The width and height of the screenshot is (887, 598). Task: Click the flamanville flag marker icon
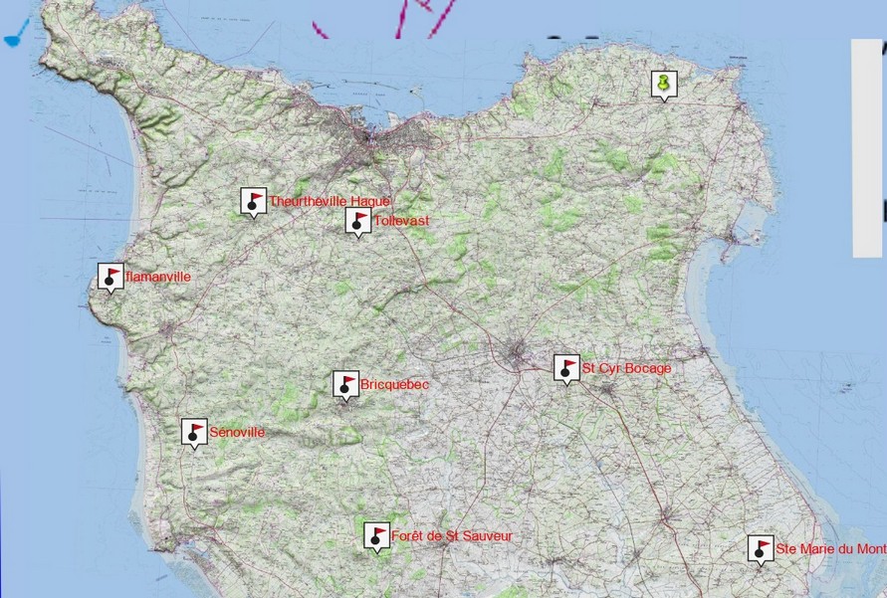tap(111, 277)
